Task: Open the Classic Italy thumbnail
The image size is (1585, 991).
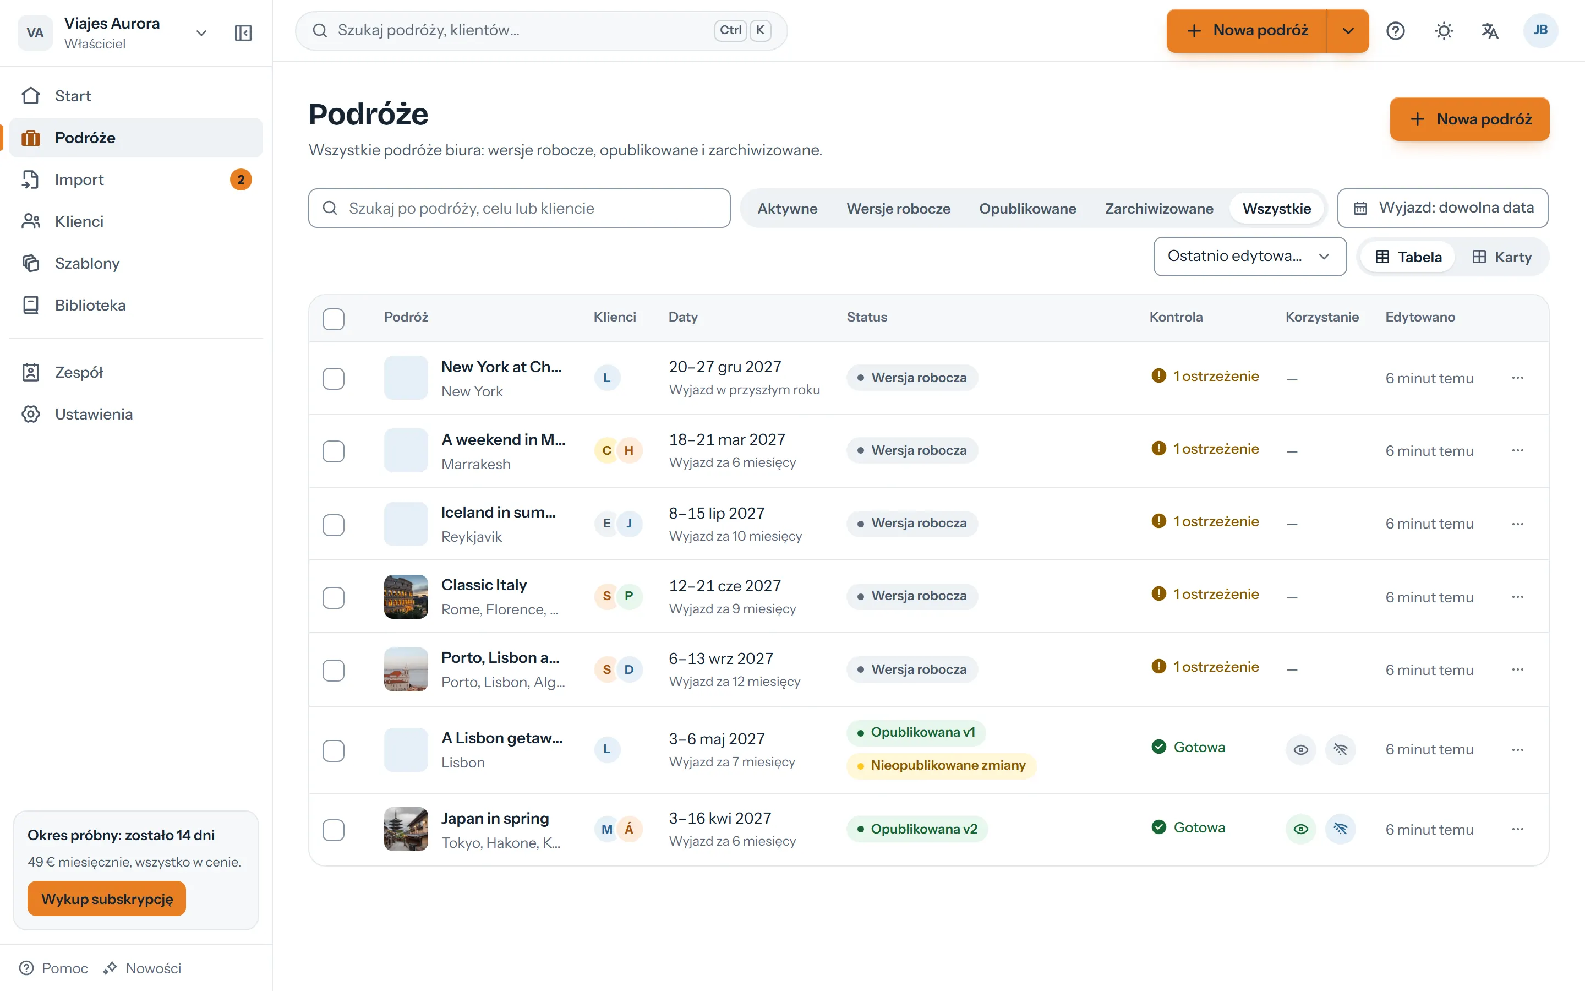Action: [406, 596]
